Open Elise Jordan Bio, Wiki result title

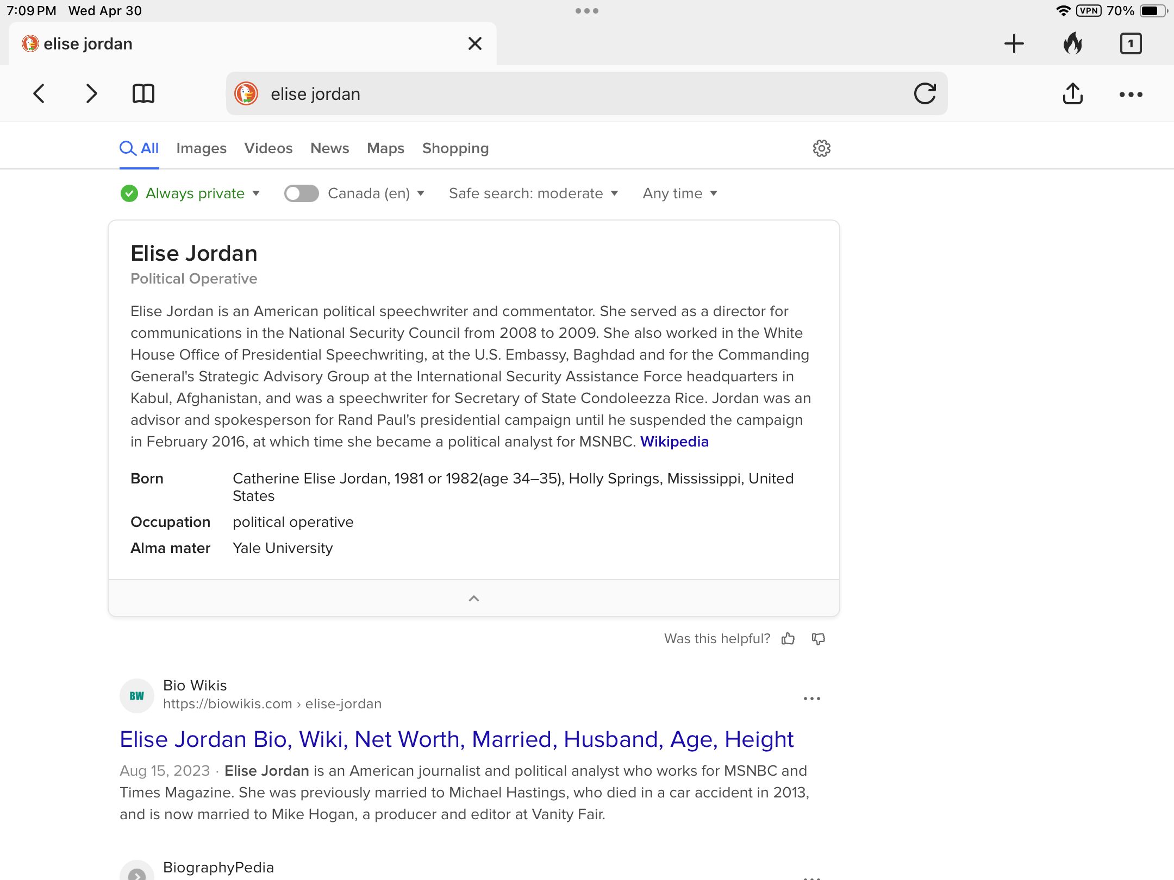coord(457,740)
